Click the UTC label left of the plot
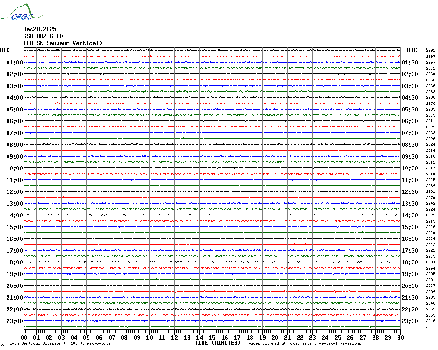 [5, 50]
